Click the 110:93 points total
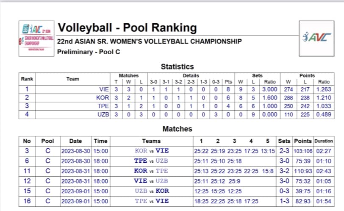This screenshot has width=344, height=211. coord(303,171)
